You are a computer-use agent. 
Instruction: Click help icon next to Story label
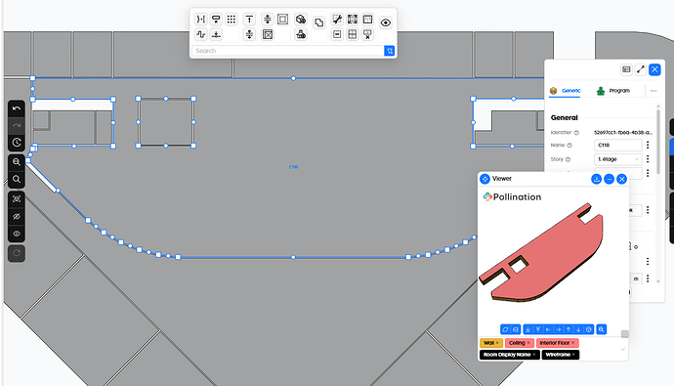coord(568,159)
